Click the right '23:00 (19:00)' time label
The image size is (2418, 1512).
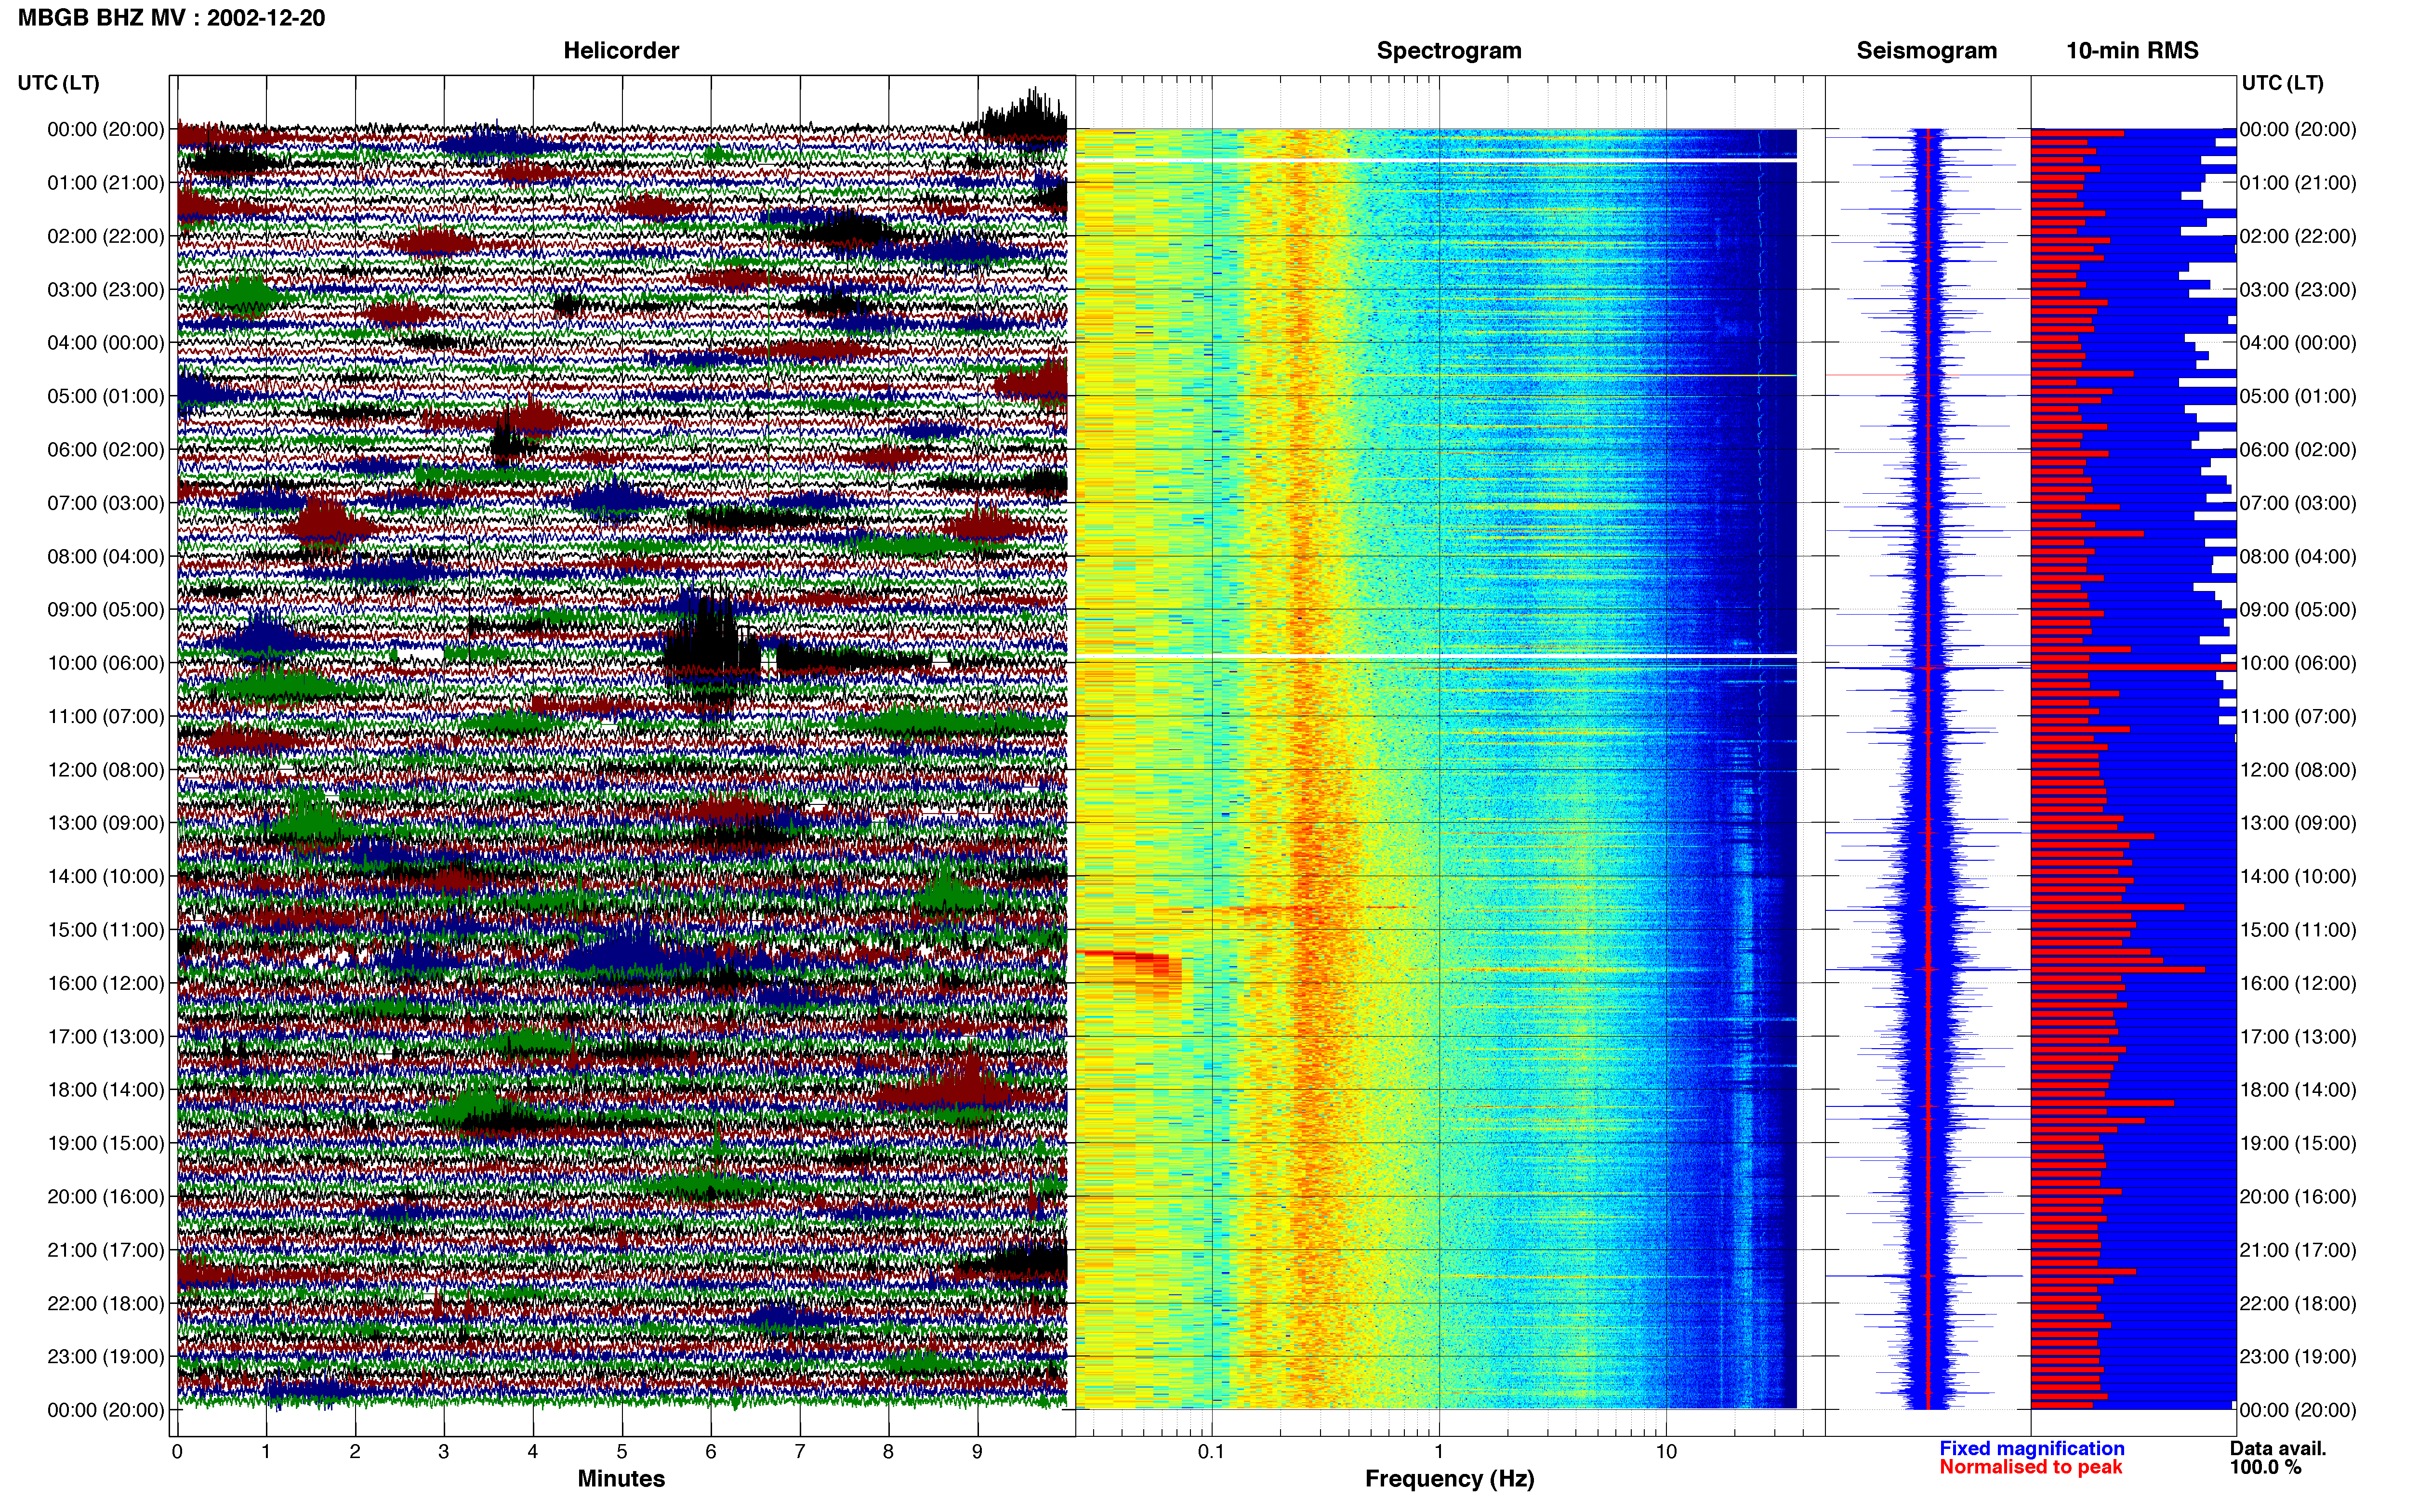click(2298, 1357)
